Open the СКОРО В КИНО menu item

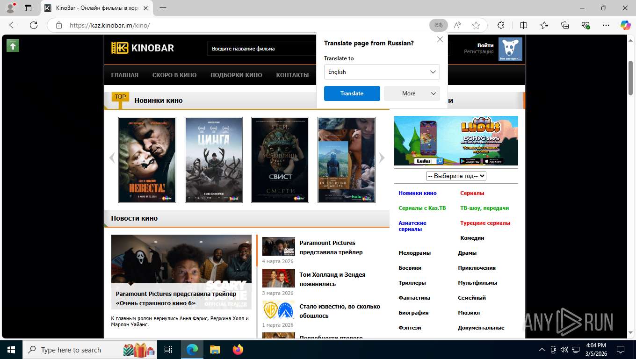click(x=174, y=75)
